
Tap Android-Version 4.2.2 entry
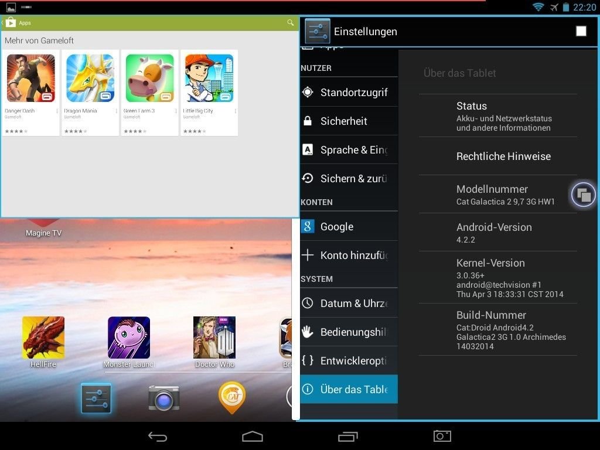point(498,232)
